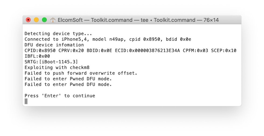This screenshot has height=136, width=264.
Task: Click the 'CPID:0x8950' value
Action: (x=40, y=50)
